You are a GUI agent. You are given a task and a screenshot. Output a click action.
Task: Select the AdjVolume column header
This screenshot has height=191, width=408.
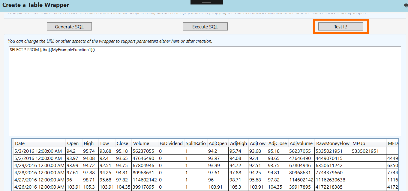point(302,143)
